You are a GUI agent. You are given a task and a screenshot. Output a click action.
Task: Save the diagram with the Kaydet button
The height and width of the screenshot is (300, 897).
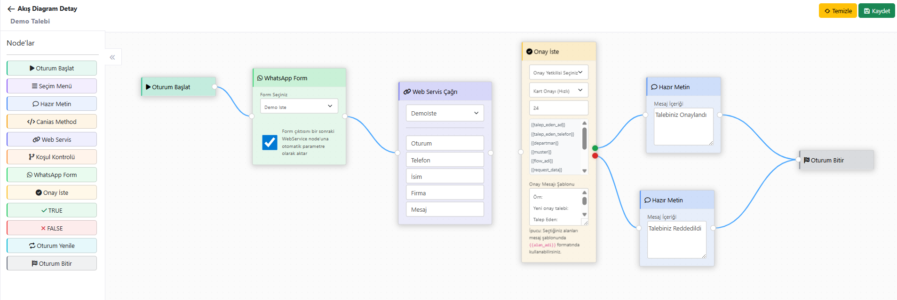pos(876,11)
